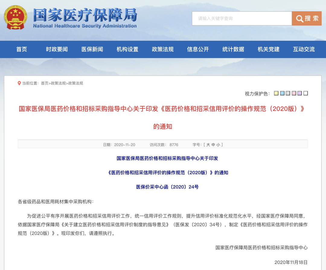
Task: Click the signature date 2020年11月18日
Action: (291, 262)
